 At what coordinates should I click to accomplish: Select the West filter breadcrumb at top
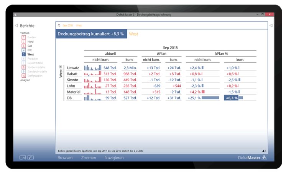pos(79,25)
